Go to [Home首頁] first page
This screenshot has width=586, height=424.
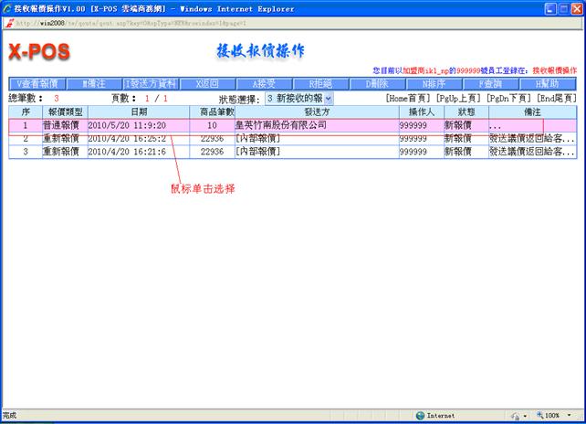click(x=408, y=98)
